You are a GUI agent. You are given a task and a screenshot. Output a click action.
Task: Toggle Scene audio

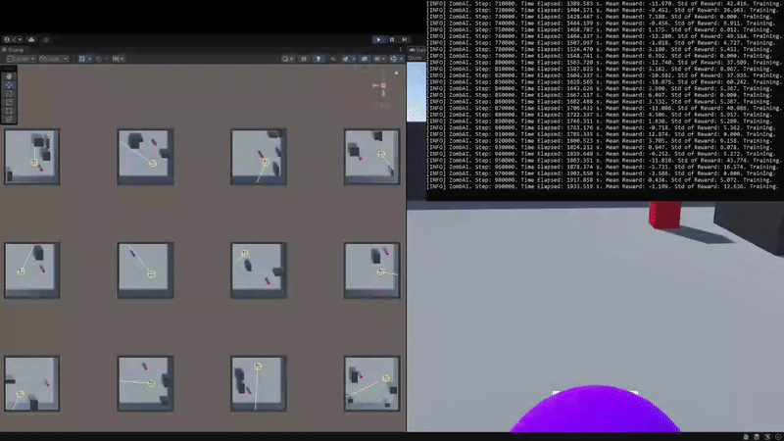tap(333, 59)
